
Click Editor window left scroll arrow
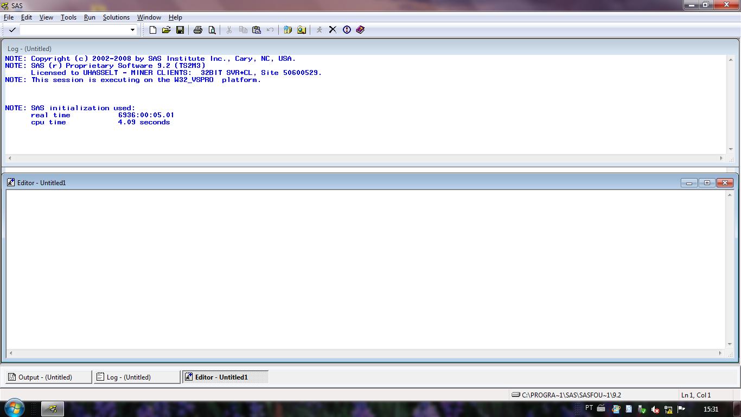click(10, 353)
